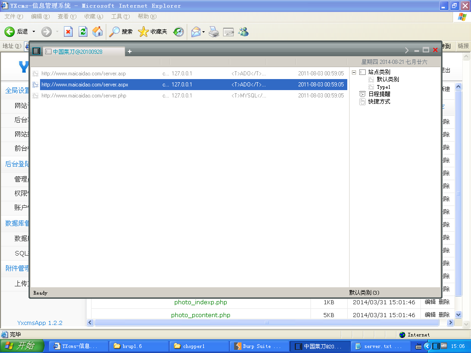The height and width of the screenshot is (353, 471).
Task: Open the Mail dropdown arrow
Action: 204,32
